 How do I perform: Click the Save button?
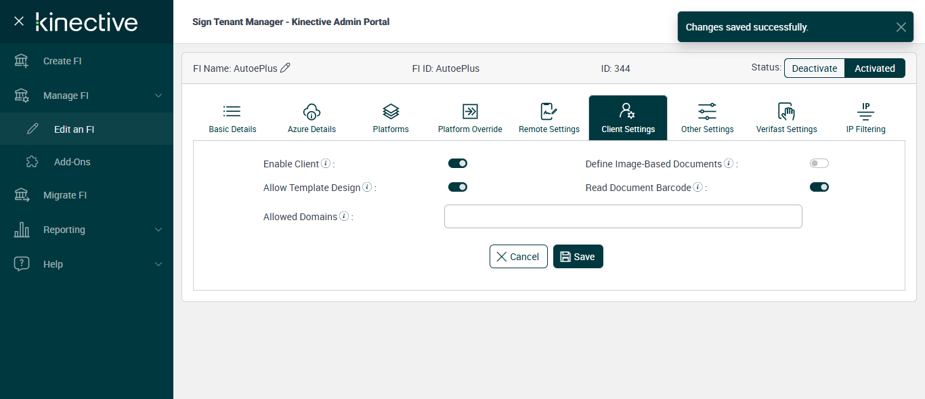click(578, 257)
